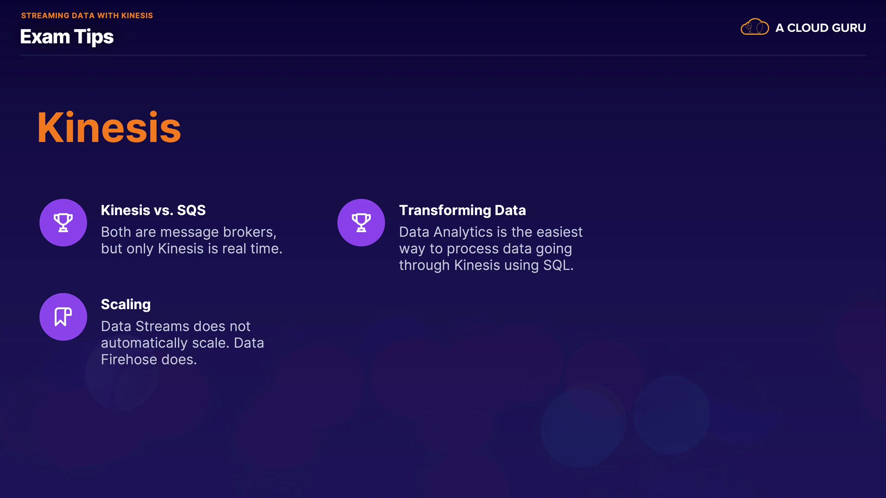Click the "A CLOUD GURU" brand text
The width and height of the screenshot is (886, 498).
[x=820, y=28]
